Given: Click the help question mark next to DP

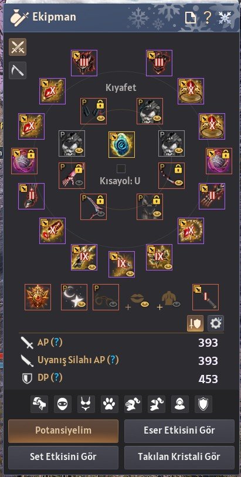Looking at the screenshot, I should (x=56, y=378).
